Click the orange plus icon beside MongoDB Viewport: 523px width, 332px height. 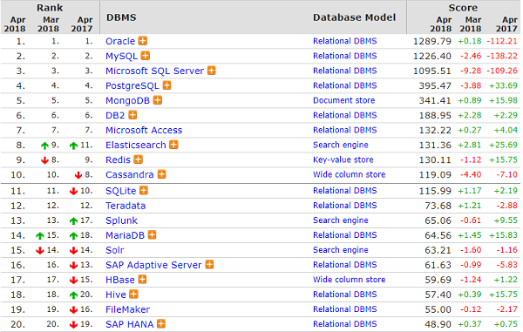(158, 100)
